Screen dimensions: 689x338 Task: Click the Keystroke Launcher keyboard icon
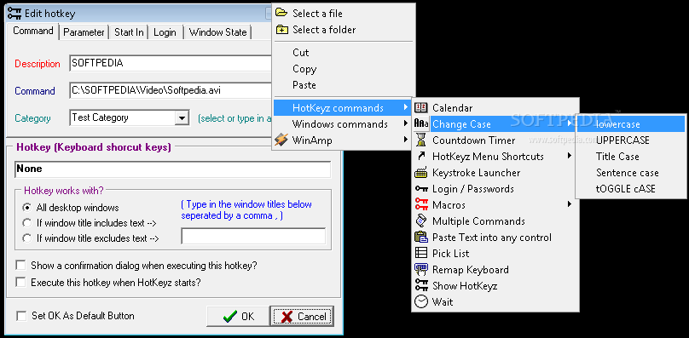click(421, 173)
